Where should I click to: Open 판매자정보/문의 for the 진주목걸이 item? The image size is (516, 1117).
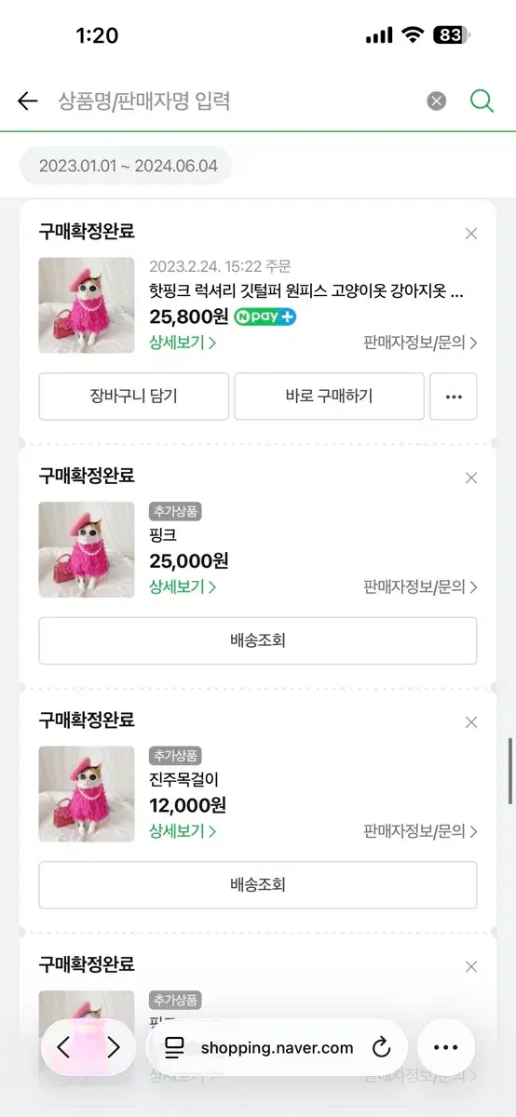(420, 831)
